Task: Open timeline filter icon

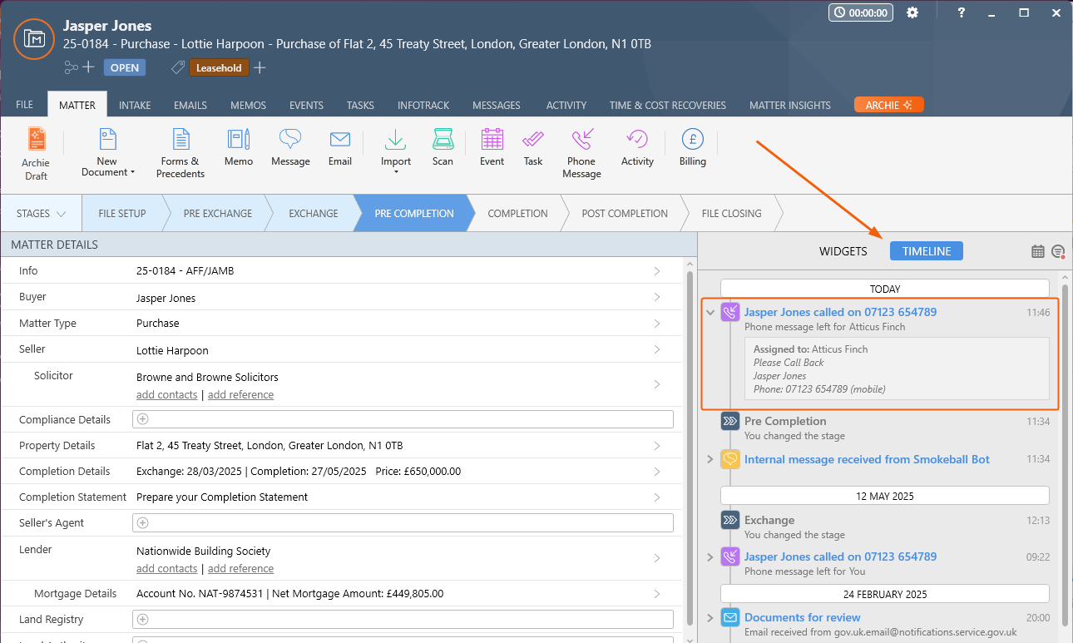Action: pos(1058,251)
